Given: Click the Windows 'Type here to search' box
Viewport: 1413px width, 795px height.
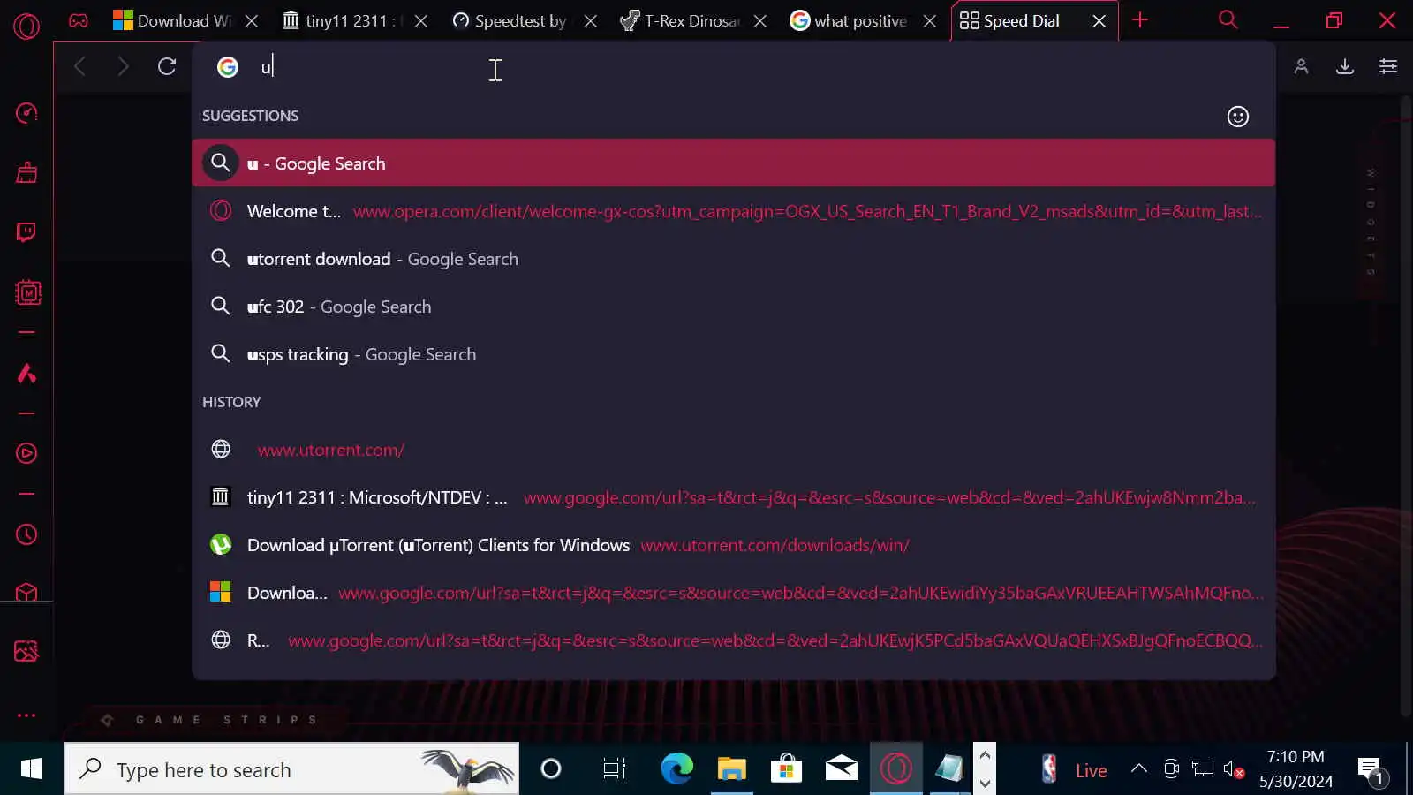Looking at the screenshot, I should [x=291, y=769].
